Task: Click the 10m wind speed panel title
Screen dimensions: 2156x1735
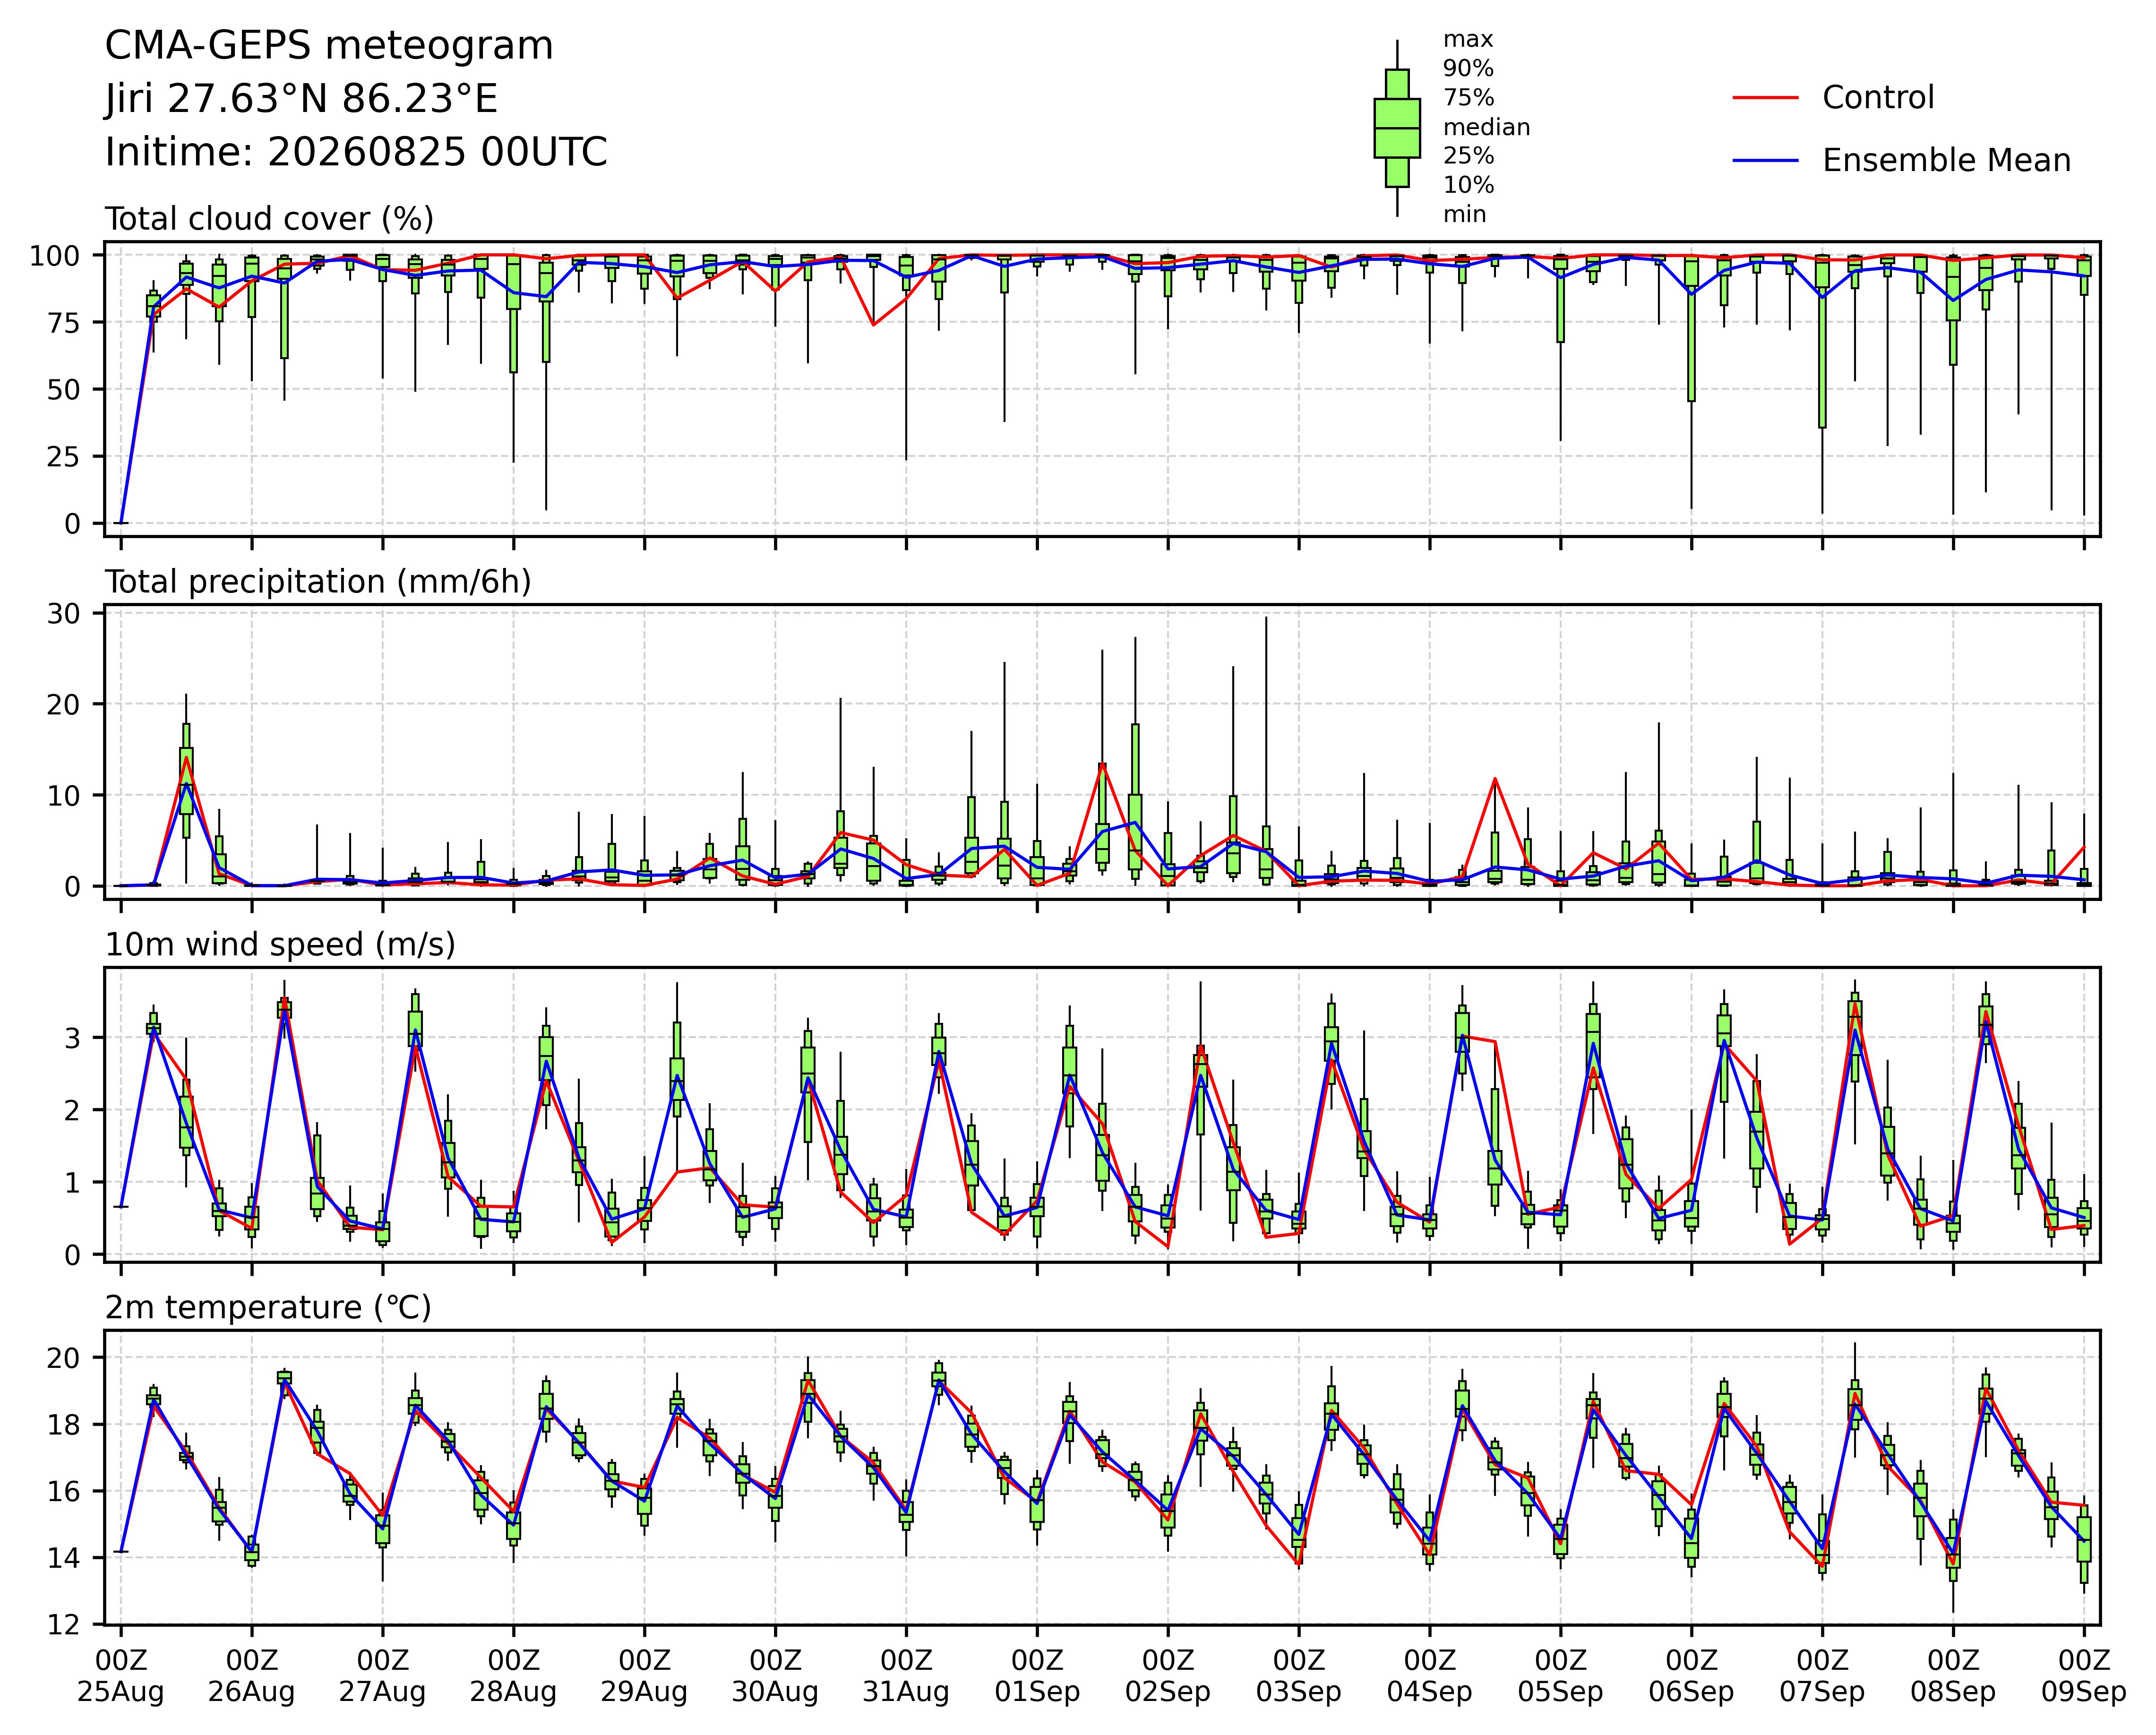Action: click(280, 945)
